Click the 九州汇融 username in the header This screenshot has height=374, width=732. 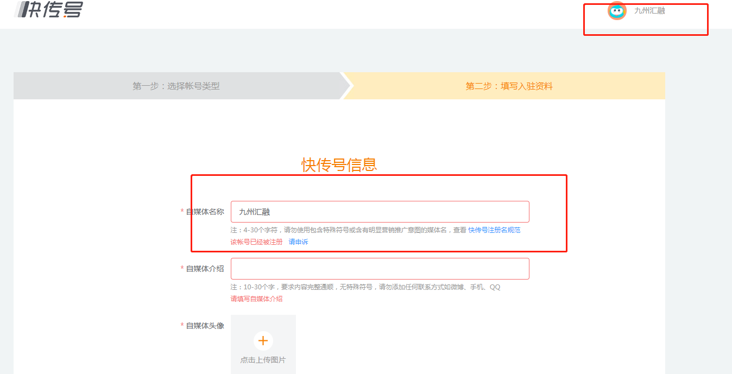(x=649, y=10)
